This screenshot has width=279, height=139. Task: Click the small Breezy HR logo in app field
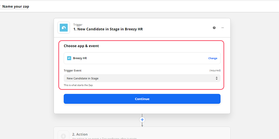[69, 58]
